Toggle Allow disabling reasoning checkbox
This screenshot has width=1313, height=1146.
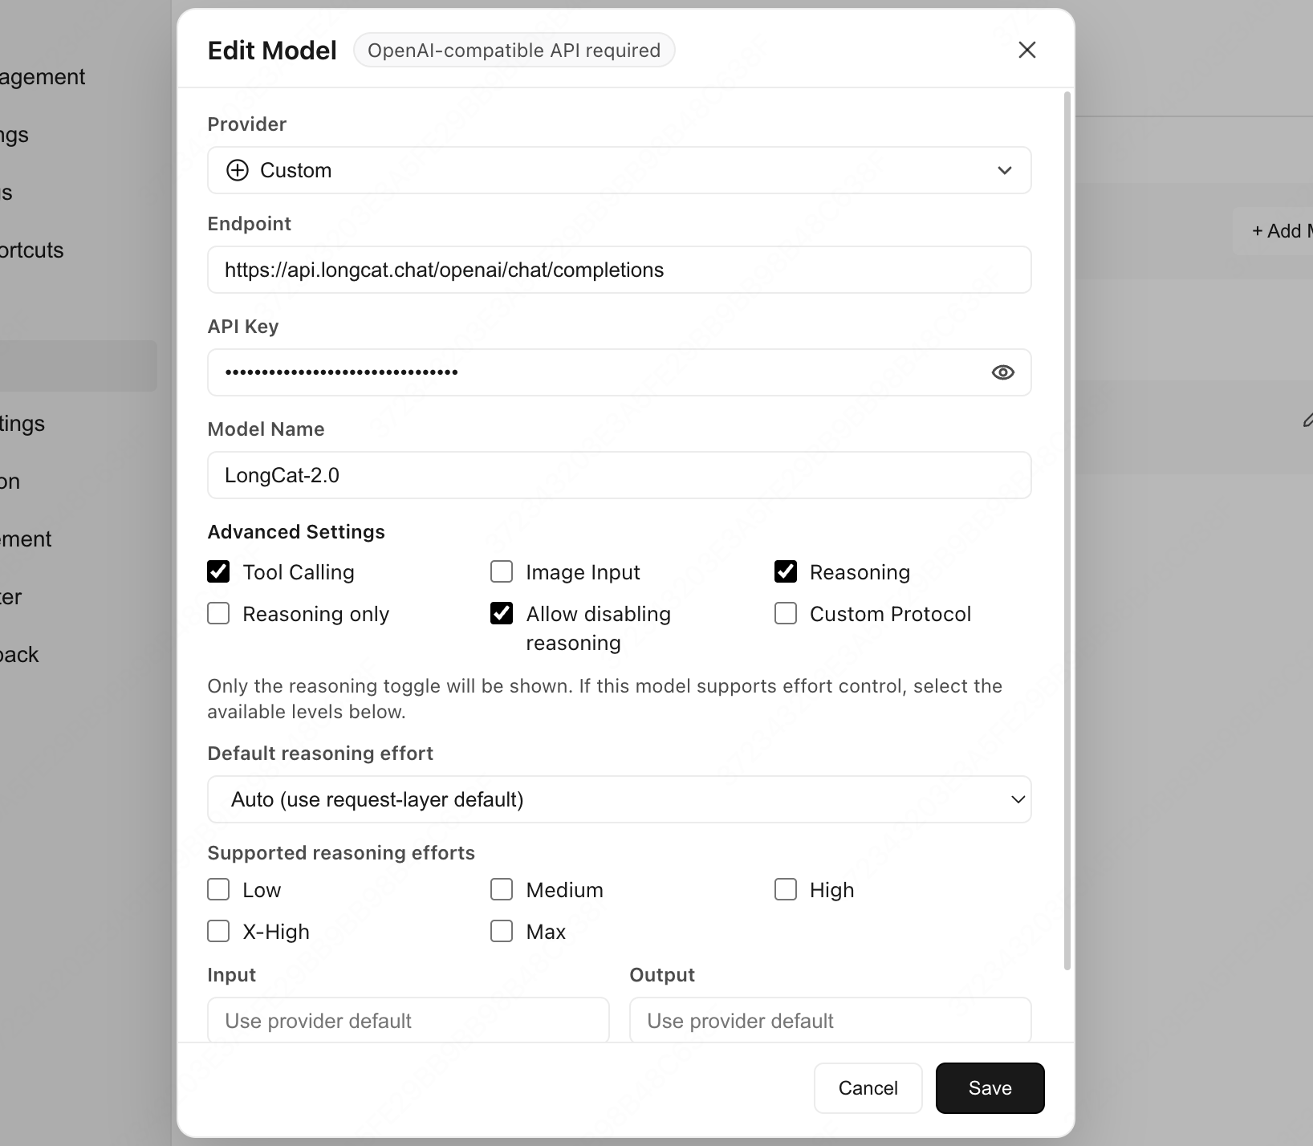(x=502, y=613)
